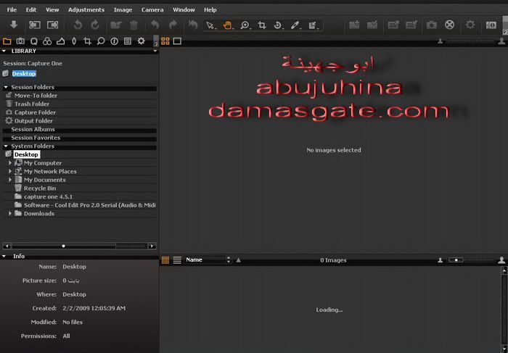The width and height of the screenshot is (508, 353).
Task: Open the Window menu
Action: (x=184, y=9)
